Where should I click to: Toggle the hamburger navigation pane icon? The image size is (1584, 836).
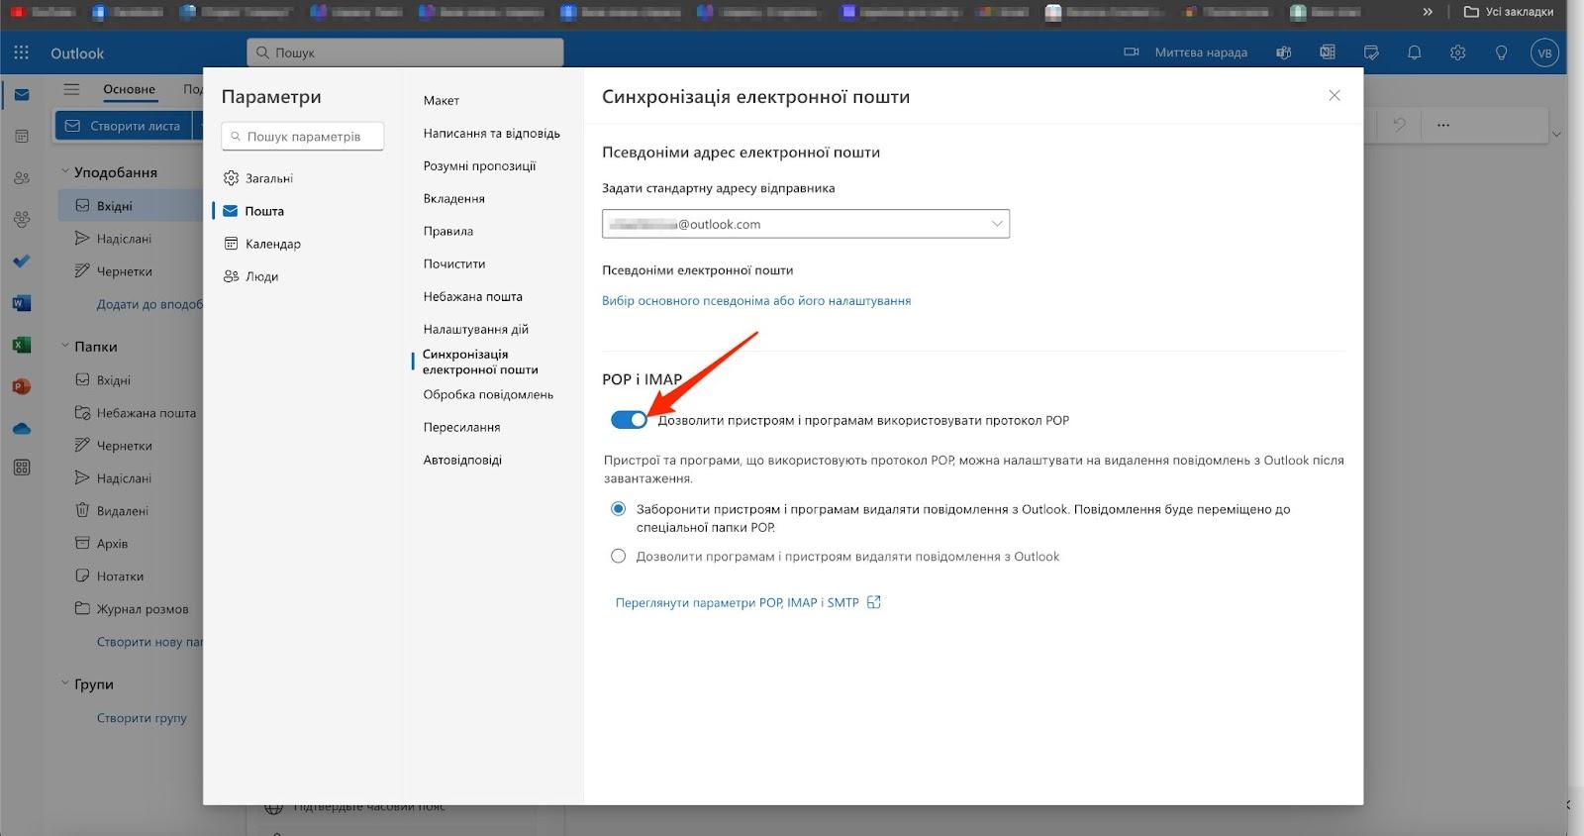(x=71, y=89)
